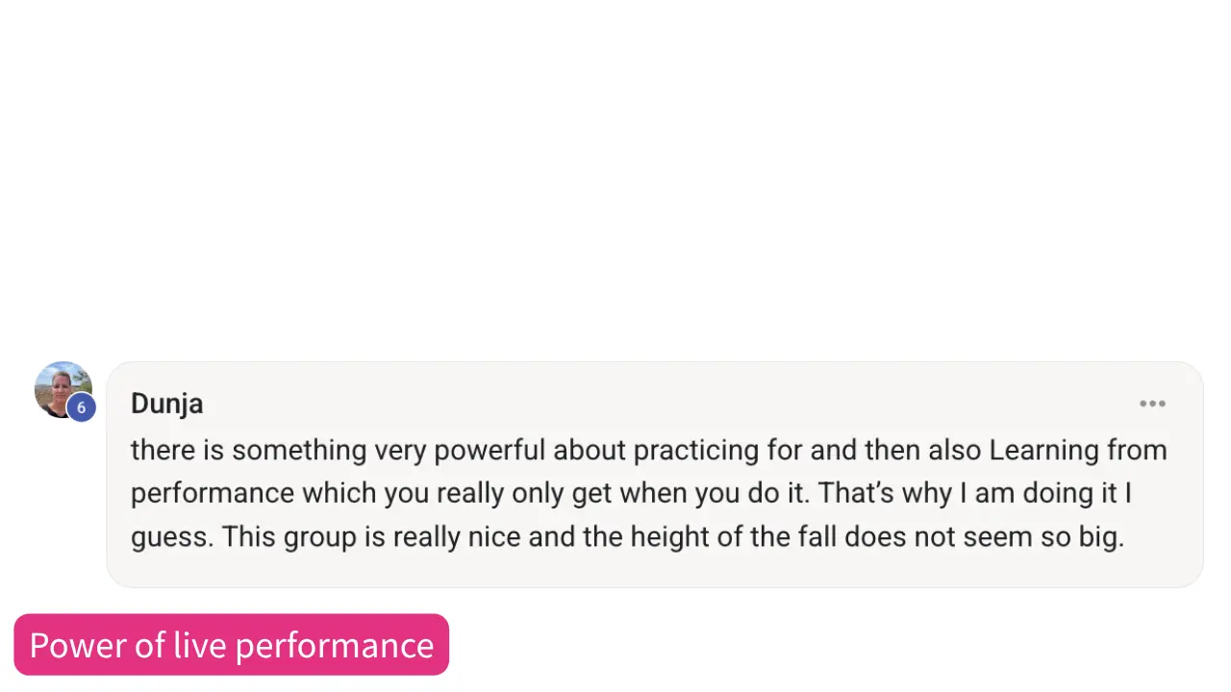Open Dunja's profile via her name
Screen dimensions: 1231x692
click(166, 404)
